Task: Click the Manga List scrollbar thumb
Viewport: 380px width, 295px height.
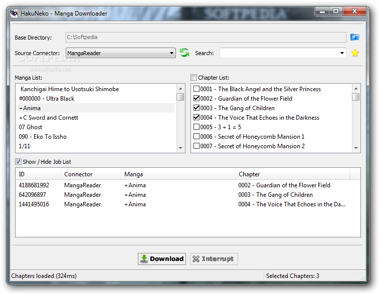Action: [x=180, y=97]
